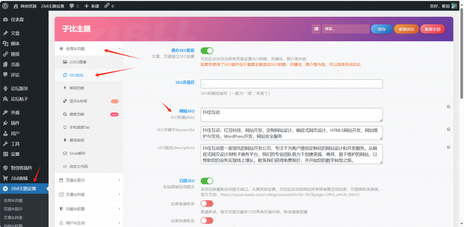This screenshot has height=227, width=464.
Task: Open the 网创资源 site home link
Action: pyautogui.click(x=25, y=6)
